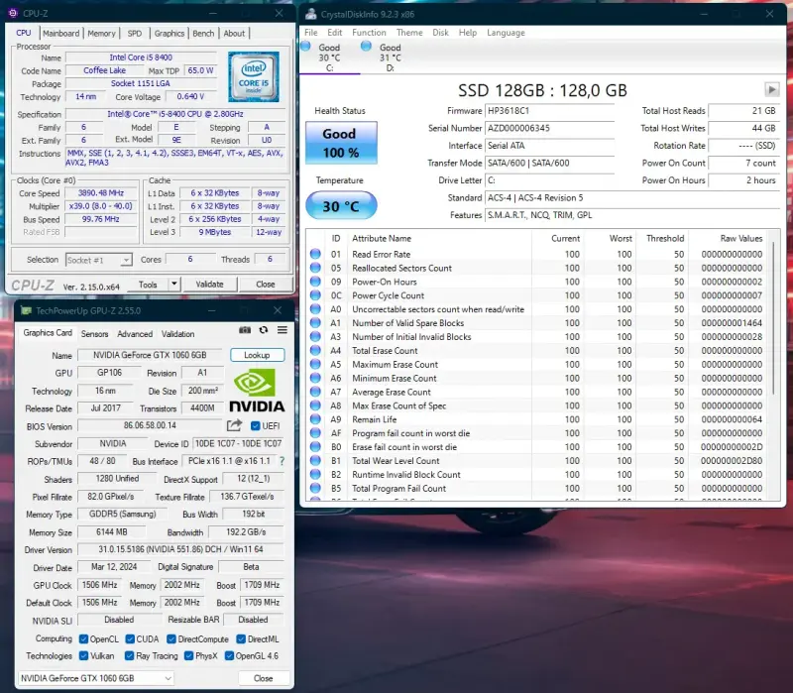Click the Good 100 % health status button
This screenshot has height=693, width=793.
(x=341, y=143)
